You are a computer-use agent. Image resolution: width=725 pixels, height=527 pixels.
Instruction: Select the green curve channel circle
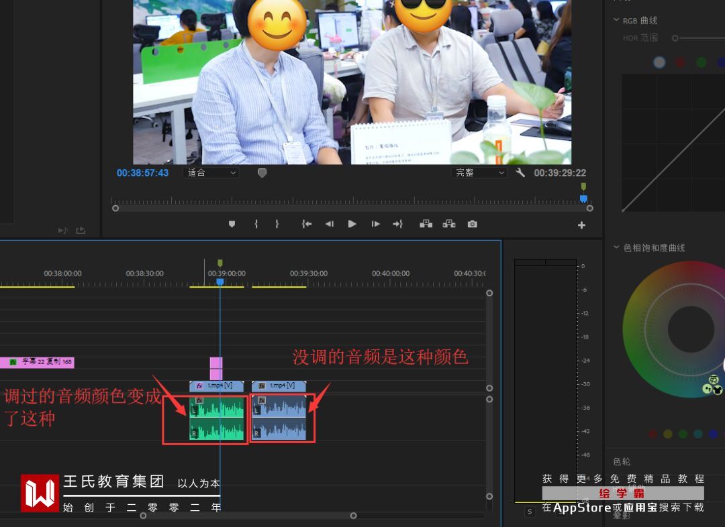tap(701, 62)
